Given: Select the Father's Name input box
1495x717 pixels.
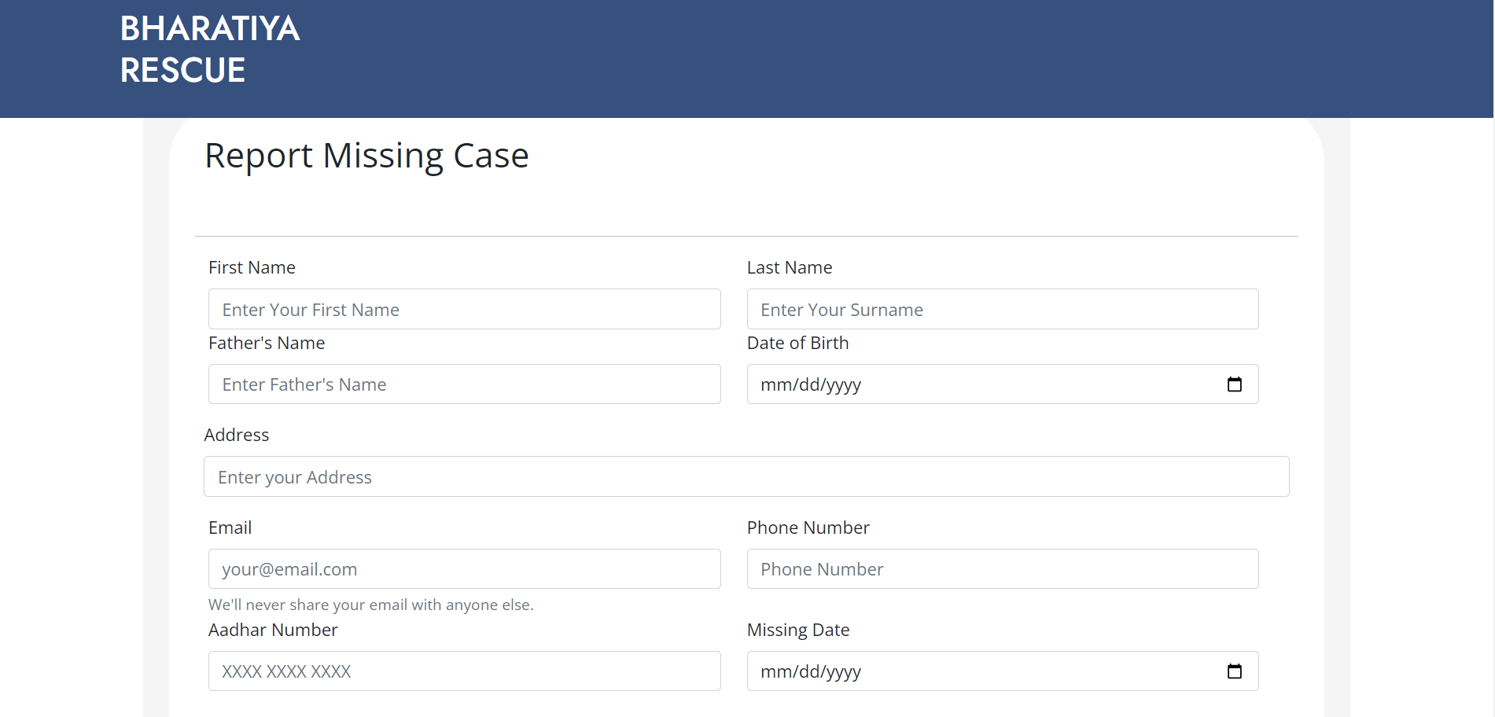Looking at the screenshot, I should point(464,384).
